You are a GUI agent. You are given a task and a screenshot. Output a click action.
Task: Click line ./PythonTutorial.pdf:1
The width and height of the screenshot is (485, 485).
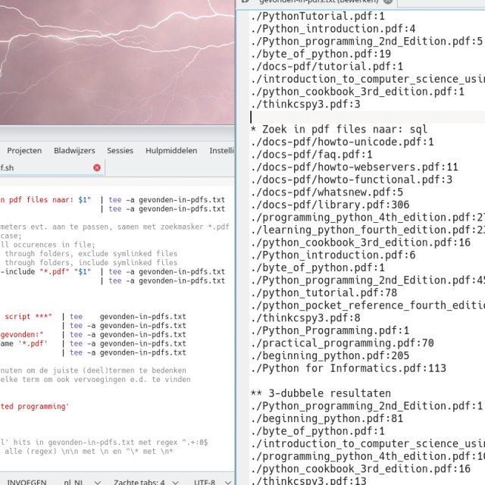point(318,16)
